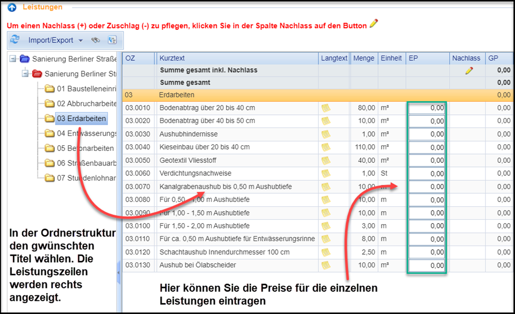The width and height of the screenshot is (515, 314).
Task: Click the tree structure view icon
Action: tap(112, 40)
